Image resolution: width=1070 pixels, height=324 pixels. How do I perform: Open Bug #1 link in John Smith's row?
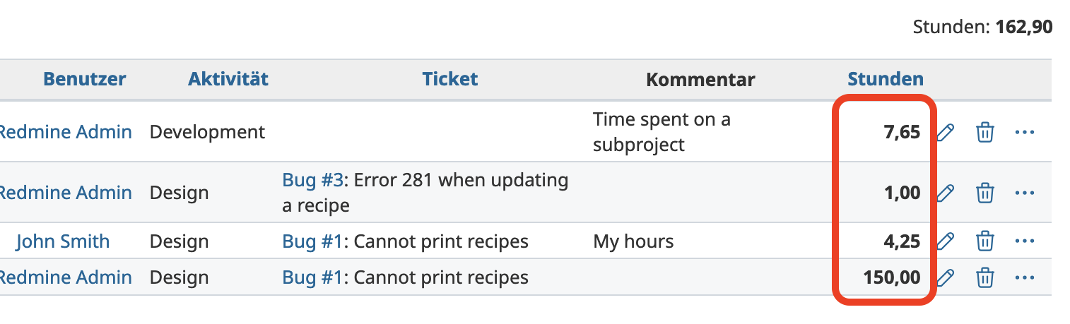(x=312, y=241)
